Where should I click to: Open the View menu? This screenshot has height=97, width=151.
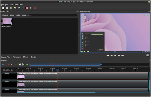click(x=16, y=5)
